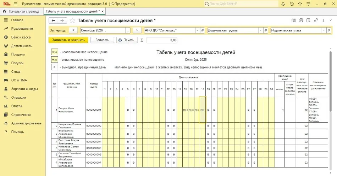This screenshot has width=337, height=176.
Task: Go forward with the right arrow button
Action: 62,20
